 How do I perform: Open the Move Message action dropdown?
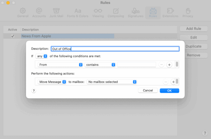(x=52, y=82)
